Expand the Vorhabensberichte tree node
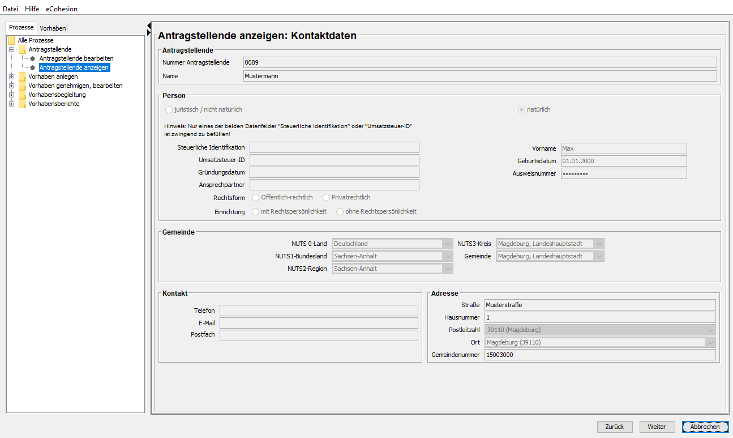 (11, 104)
